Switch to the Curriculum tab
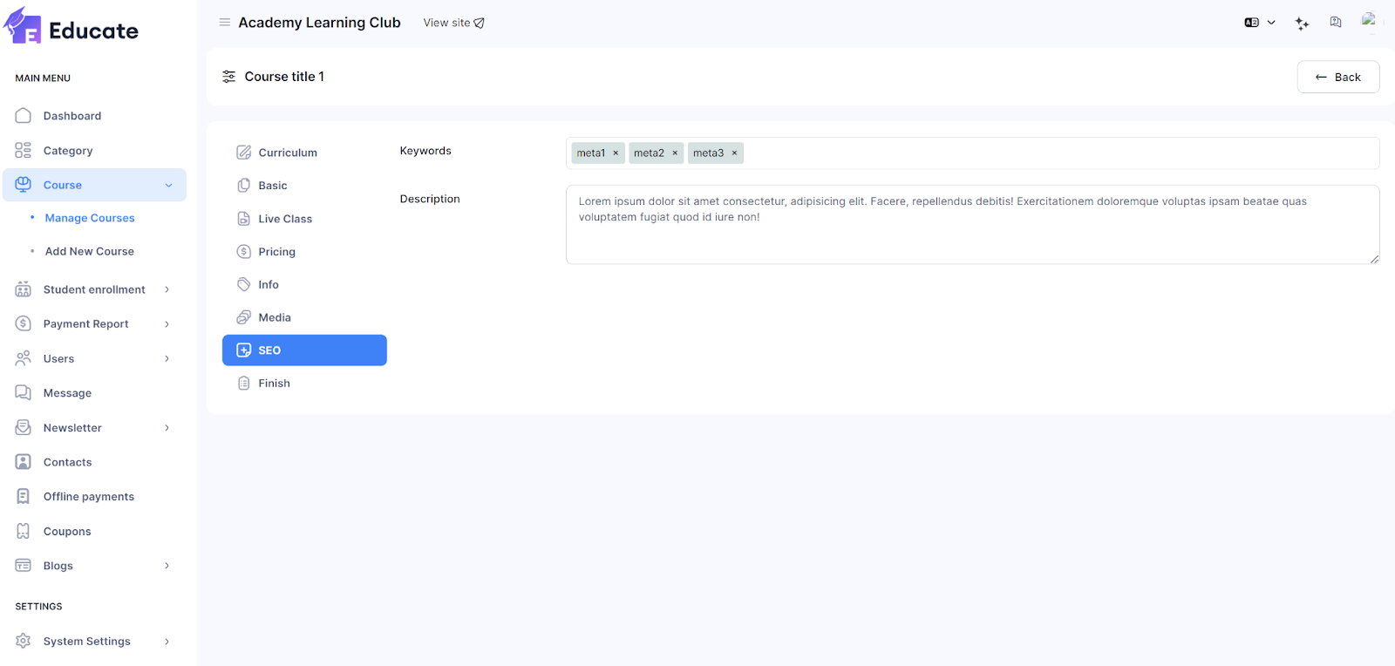The image size is (1395, 666). (288, 153)
